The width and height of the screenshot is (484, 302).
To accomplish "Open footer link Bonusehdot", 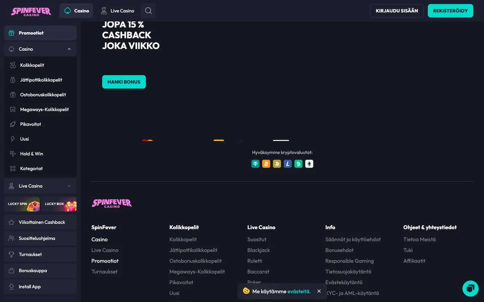I will tap(340, 250).
